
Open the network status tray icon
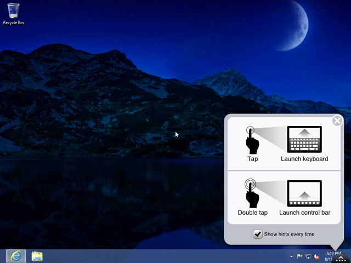point(308,256)
